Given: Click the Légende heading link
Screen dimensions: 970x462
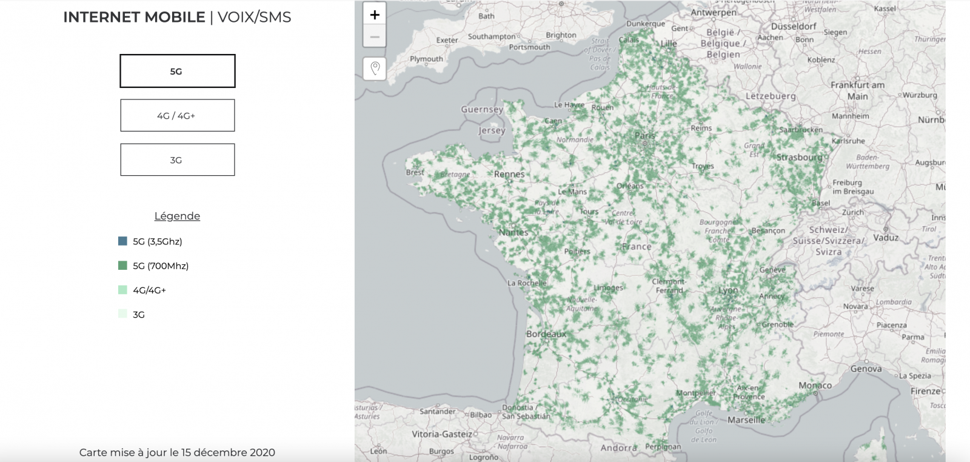Looking at the screenshot, I should click(177, 216).
